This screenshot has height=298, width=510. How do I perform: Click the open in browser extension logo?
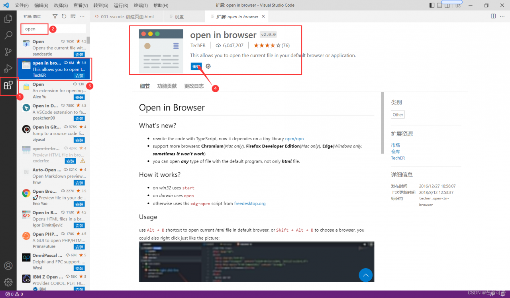click(161, 51)
